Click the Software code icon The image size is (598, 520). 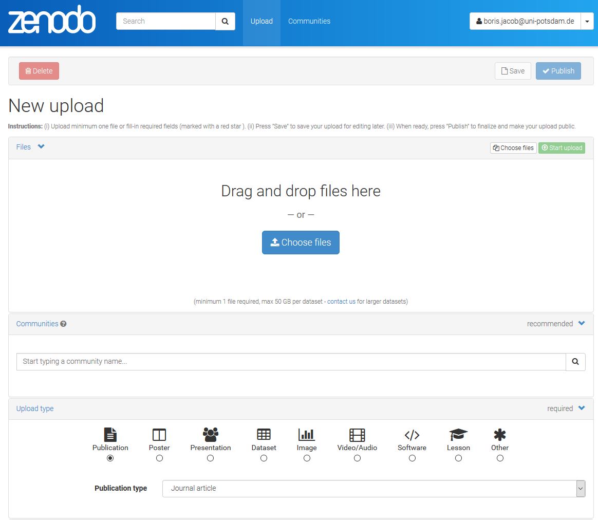coord(412,435)
